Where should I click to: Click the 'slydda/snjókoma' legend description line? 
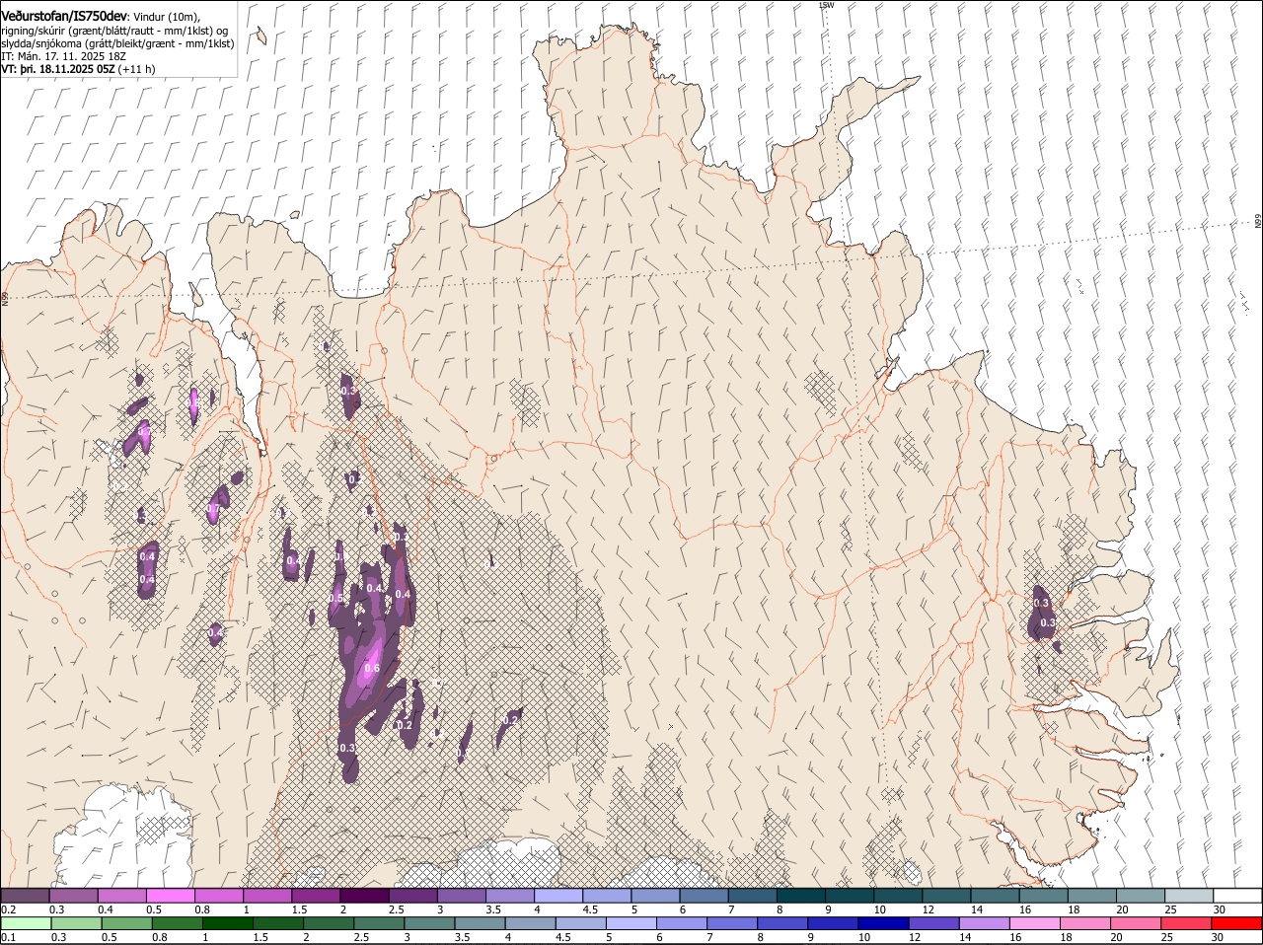tap(117, 43)
